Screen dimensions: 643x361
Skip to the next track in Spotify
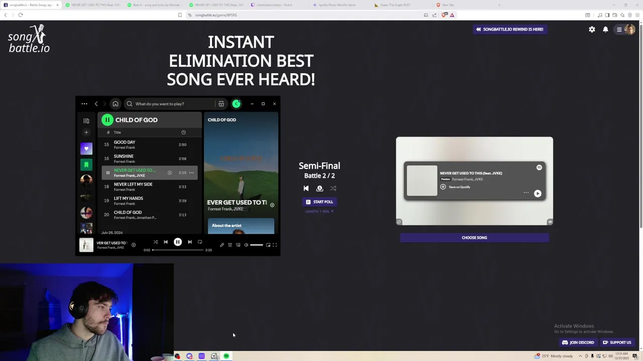tap(190, 242)
